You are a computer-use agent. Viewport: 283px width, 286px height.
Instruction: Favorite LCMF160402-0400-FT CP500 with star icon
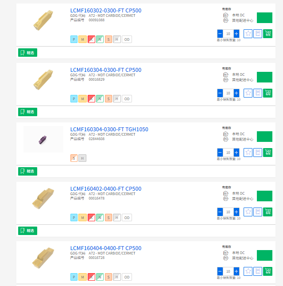248,212
